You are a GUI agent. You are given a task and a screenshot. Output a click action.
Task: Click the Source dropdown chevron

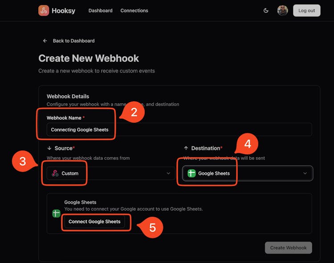click(x=168, y=173)
